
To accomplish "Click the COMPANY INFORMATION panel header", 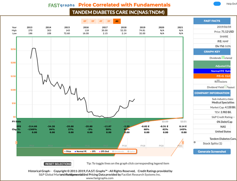I will pos(212,93).
